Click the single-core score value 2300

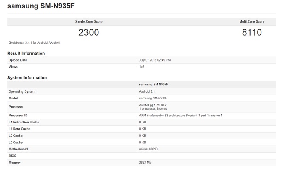tap(89, 32)
